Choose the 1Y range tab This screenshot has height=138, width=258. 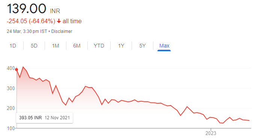click(121, 46)
